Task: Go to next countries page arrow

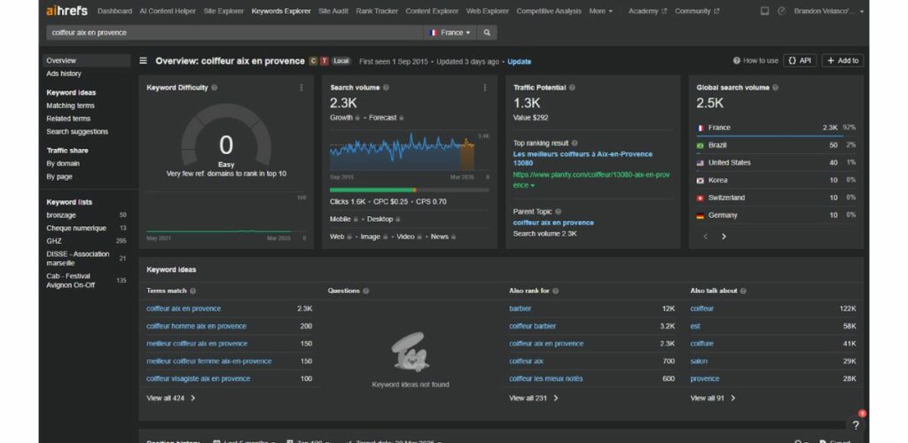Action: pyautogui.click(x=724, y=237)
